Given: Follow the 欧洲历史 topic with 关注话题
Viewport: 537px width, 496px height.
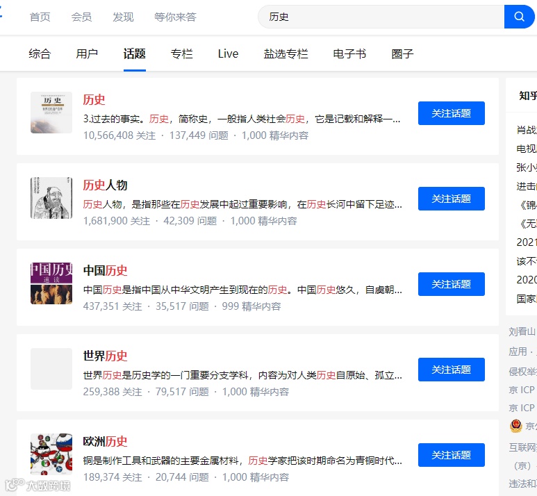Looking at the screenshot, I should pyautogui.click(x=452, y=455).
